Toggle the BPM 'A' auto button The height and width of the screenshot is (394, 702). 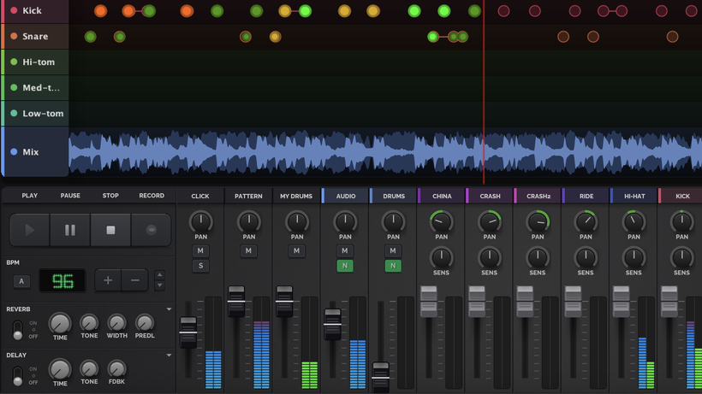(21, 281)
